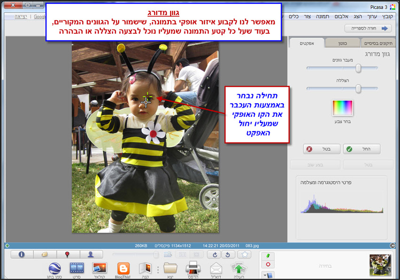This screenshot has width=400, height=280.
Task: Open the people panel person icon
Action: (x=91, y=254)
